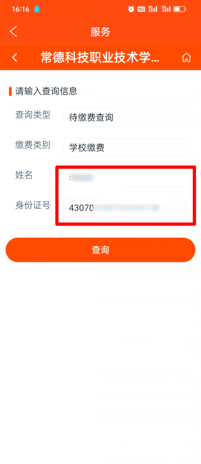The width and height of the screenshot is (201, 464).
Task: Tap the 缴费类别 label
Action: [x=33, y=145]
